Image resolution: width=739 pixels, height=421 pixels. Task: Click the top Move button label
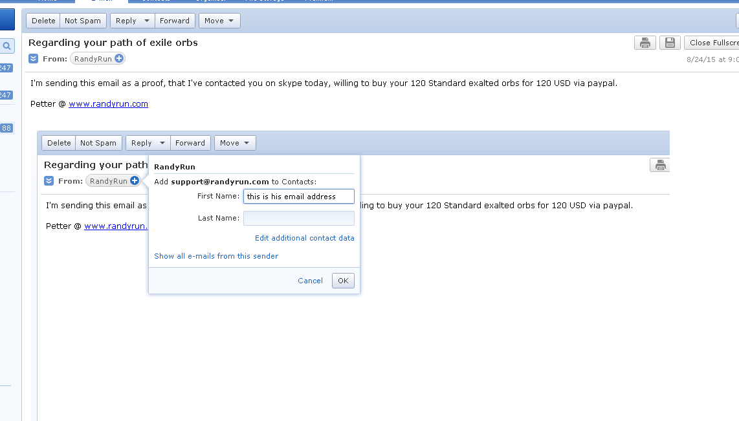click(214, 21)
